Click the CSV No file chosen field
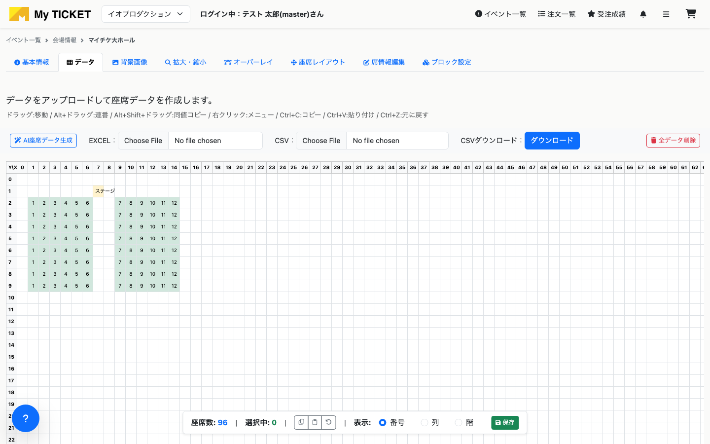 [397, 141]
